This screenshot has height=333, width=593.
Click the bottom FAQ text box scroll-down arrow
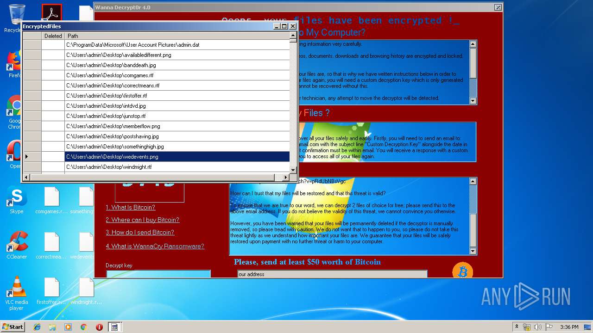pos(473,251)
